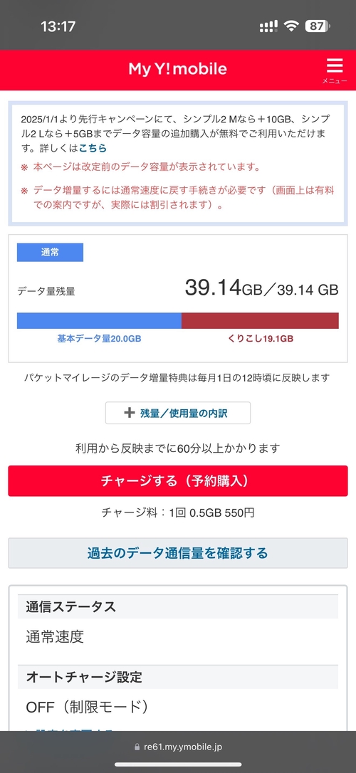Image resolution: width=356 pixels, height=773 pixels.
Task: Click the blue 基本データ量 bar segment
Action: pyautogui.click(x=99, y=320)
